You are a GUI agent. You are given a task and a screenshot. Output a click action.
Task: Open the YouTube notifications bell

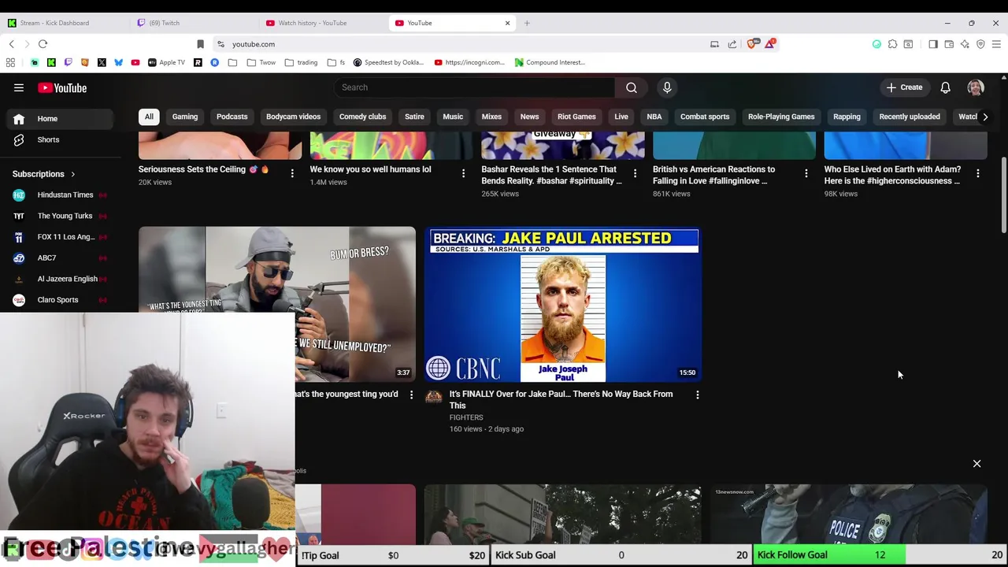945,87
